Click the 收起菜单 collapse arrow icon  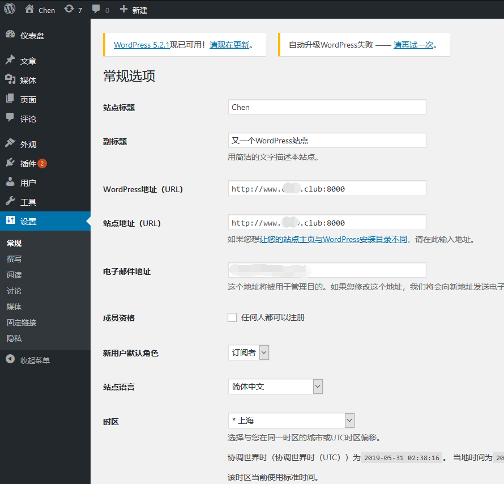click(x=10, y=359)
